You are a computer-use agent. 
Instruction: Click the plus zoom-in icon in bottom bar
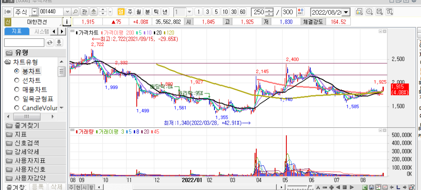click(x=331, y=187)
